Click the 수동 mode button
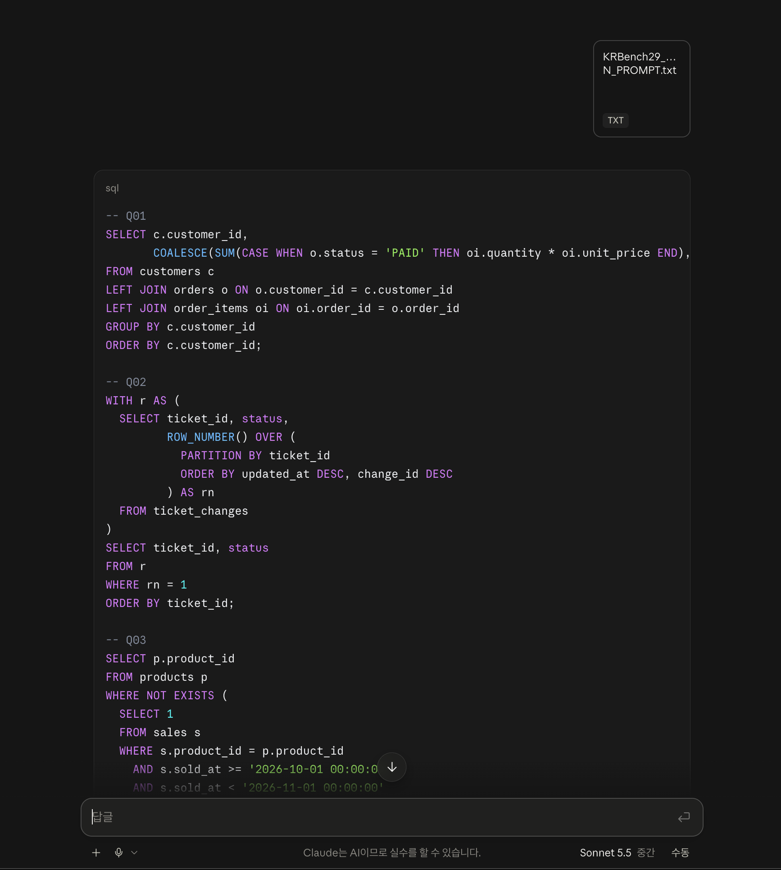781x870 pixels. (680, 852)
